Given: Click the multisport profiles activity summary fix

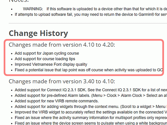Looking at the screenshot, I should click(91, 118).
